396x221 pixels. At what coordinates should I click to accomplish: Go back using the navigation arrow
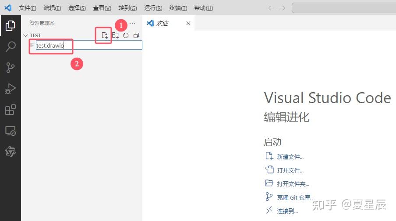271,8
